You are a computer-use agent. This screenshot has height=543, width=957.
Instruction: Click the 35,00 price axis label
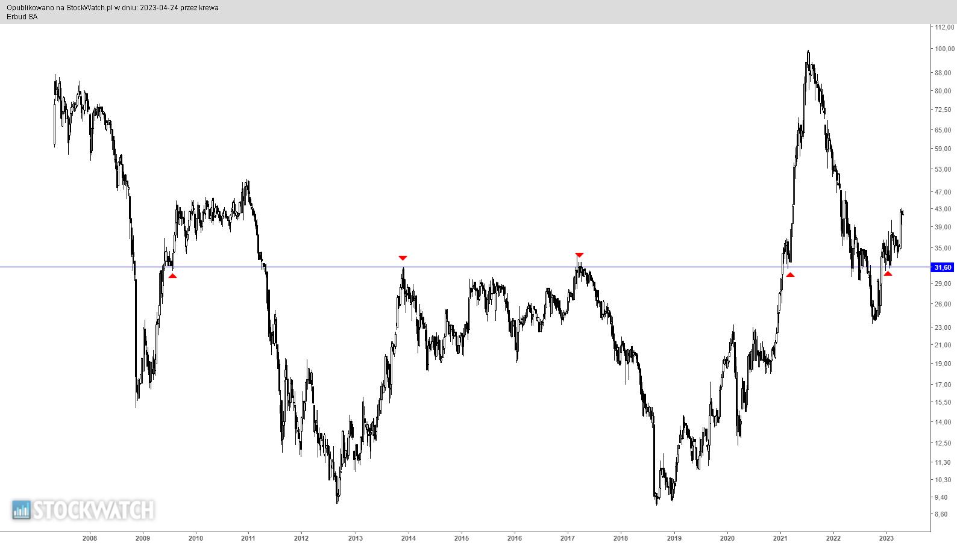pos(943,247)
